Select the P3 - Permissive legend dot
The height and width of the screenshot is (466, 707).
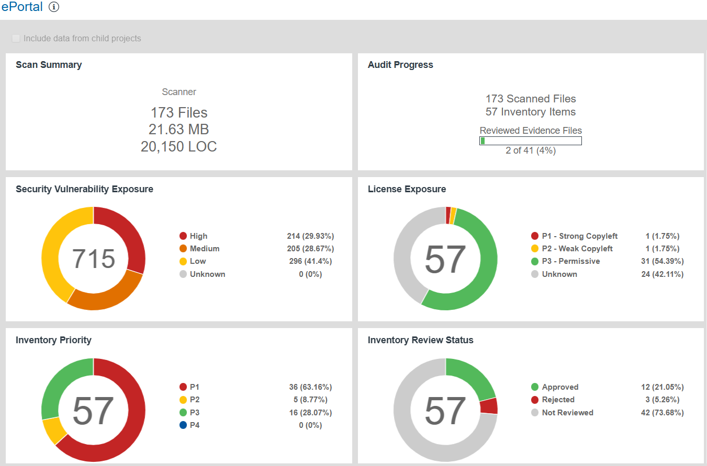click(535, 261)
